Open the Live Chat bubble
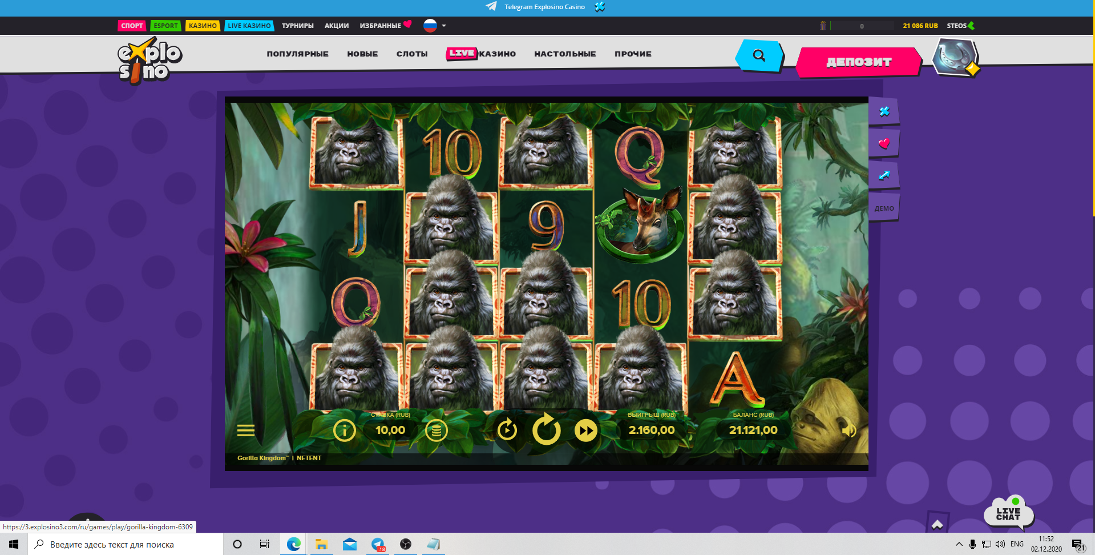This screenshot has width=1095, height=555. click(x=1009, y=513)
